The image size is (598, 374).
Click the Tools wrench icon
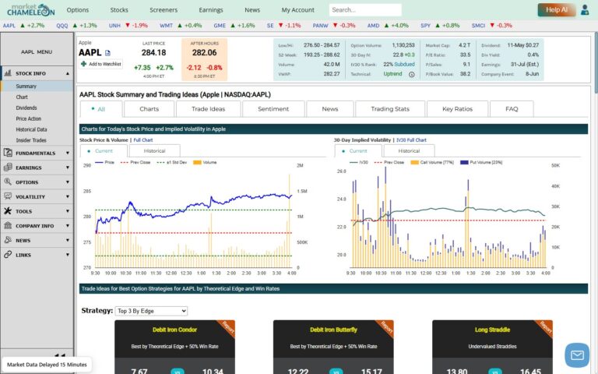pyautogui.click(x=8, y=210)
